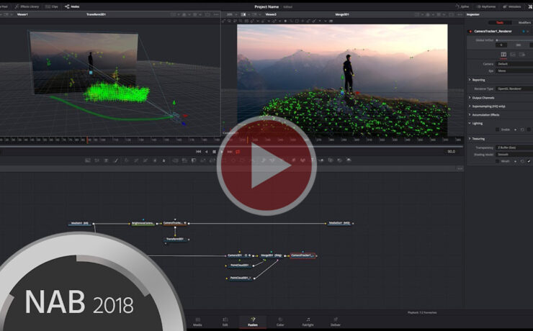The height and width of the screenshot is (331, 533).
Task: Enable the Wireframe checkbox
Action: (x=497, y=161)
